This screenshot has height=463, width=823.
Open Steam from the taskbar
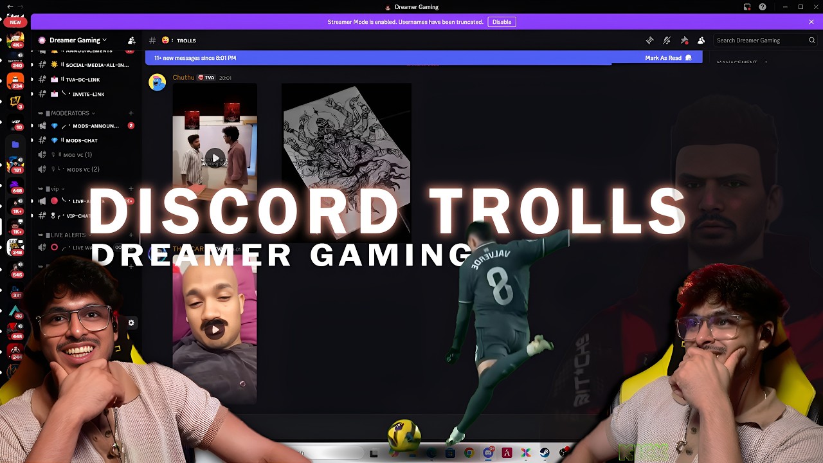click(545, 453)
